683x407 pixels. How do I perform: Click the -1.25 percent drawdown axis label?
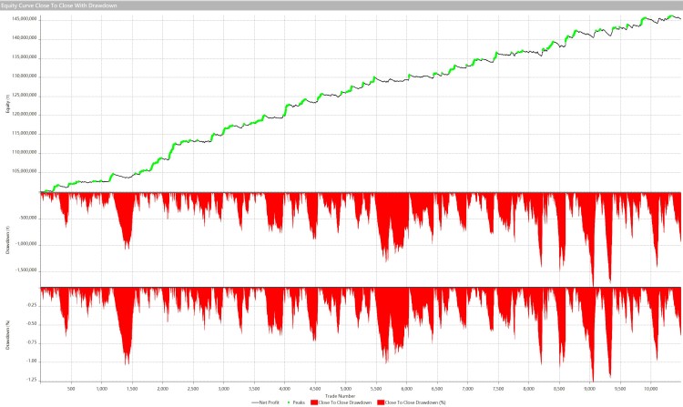(33, 379)
